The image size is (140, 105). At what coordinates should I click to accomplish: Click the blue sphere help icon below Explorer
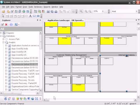[x=33, y=99]
